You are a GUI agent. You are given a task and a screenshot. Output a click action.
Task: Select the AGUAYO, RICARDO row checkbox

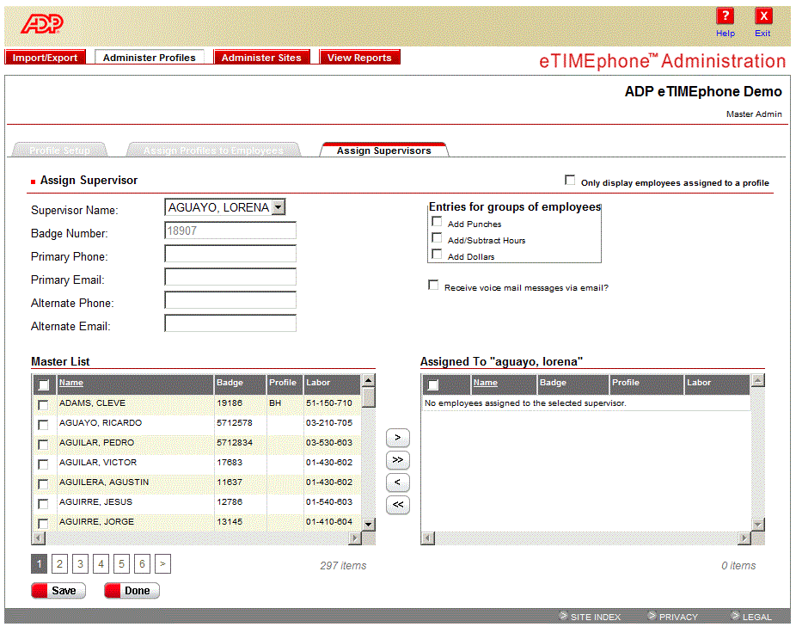coord(43,425)
